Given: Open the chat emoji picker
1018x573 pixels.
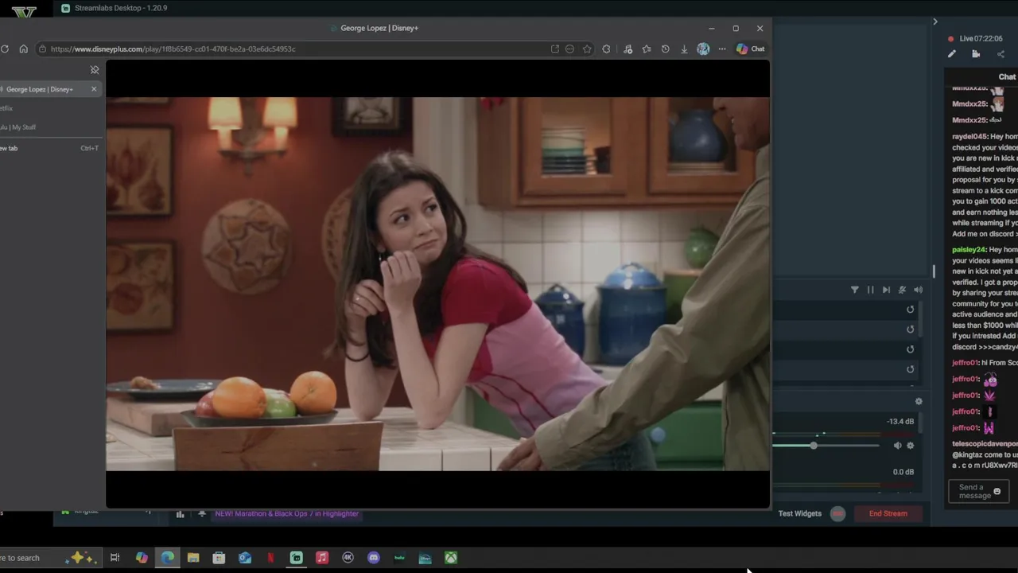Looking at the screenshot, I should (997, 492).
